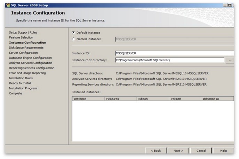
Task: Select the Analysis Services Configuration step
Action: (x=31, y=63)
